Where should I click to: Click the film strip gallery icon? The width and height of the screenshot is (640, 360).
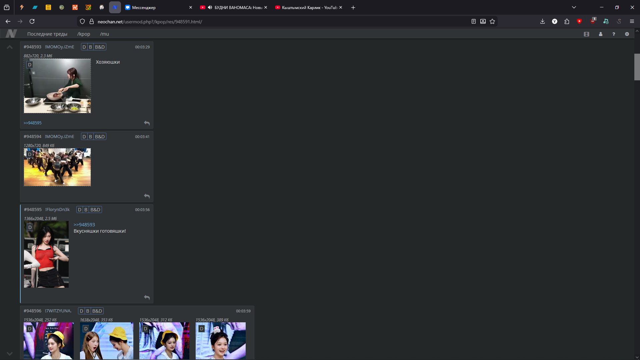[586, 34]
